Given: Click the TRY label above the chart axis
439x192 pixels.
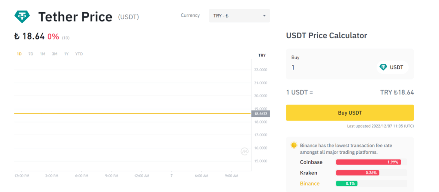Looking at the screenshot, I should (262, 55).
